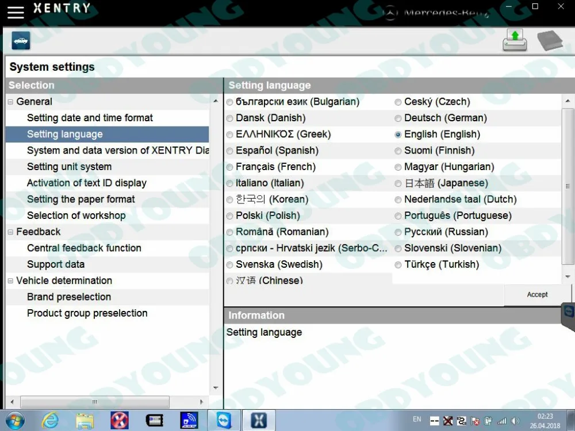Select Svenska (Swedish) radio button

(x=229, y=264)
